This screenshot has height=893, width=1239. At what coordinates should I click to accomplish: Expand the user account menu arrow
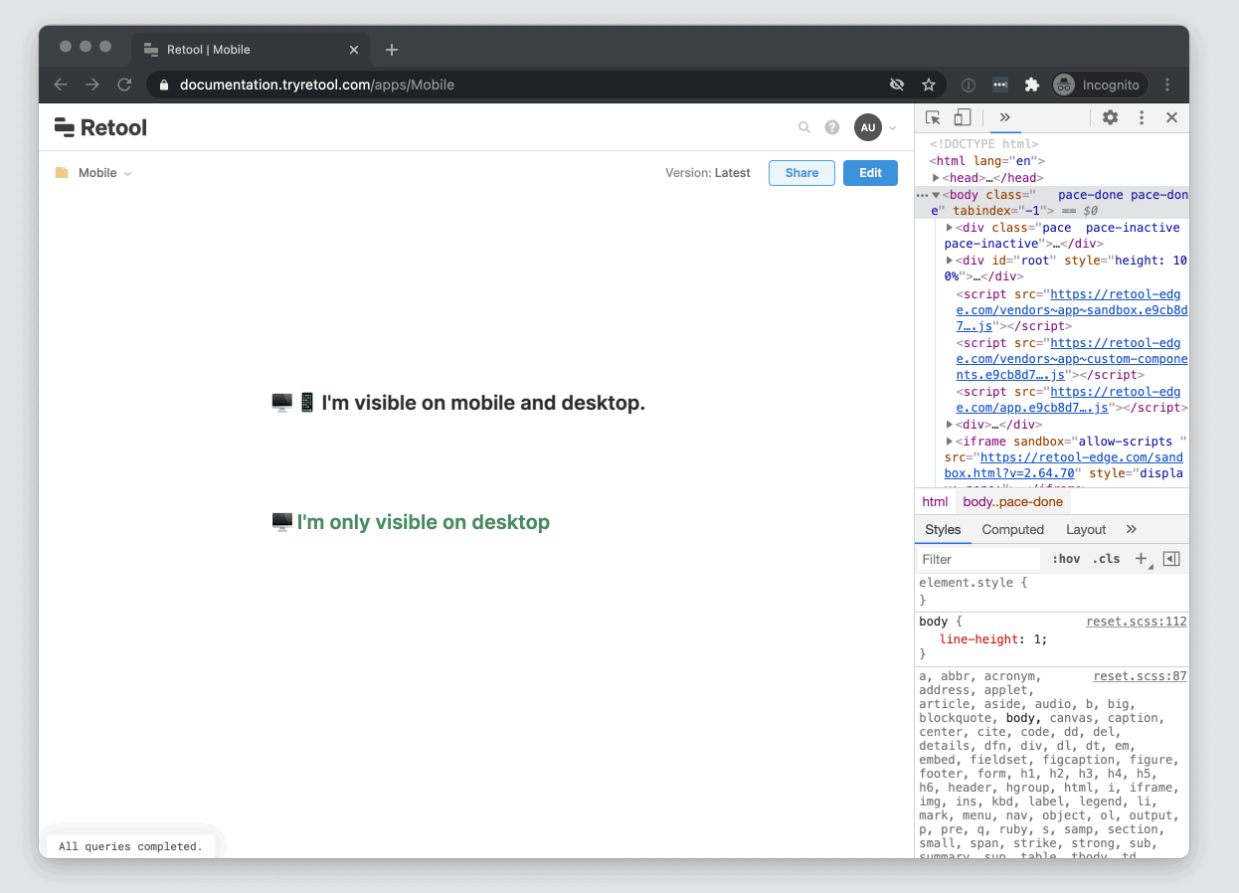892,128
